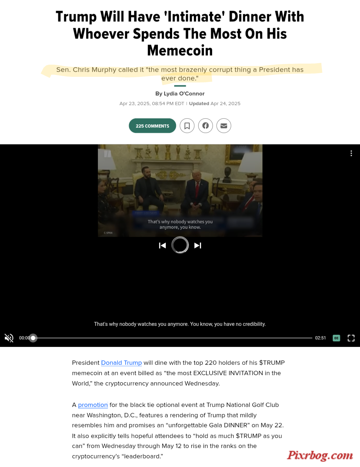Enter fullscreen video mode

351,338
